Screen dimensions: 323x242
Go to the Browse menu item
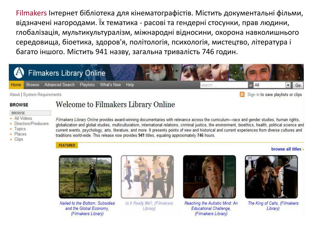pyautogui.click(x=33, y=85)
